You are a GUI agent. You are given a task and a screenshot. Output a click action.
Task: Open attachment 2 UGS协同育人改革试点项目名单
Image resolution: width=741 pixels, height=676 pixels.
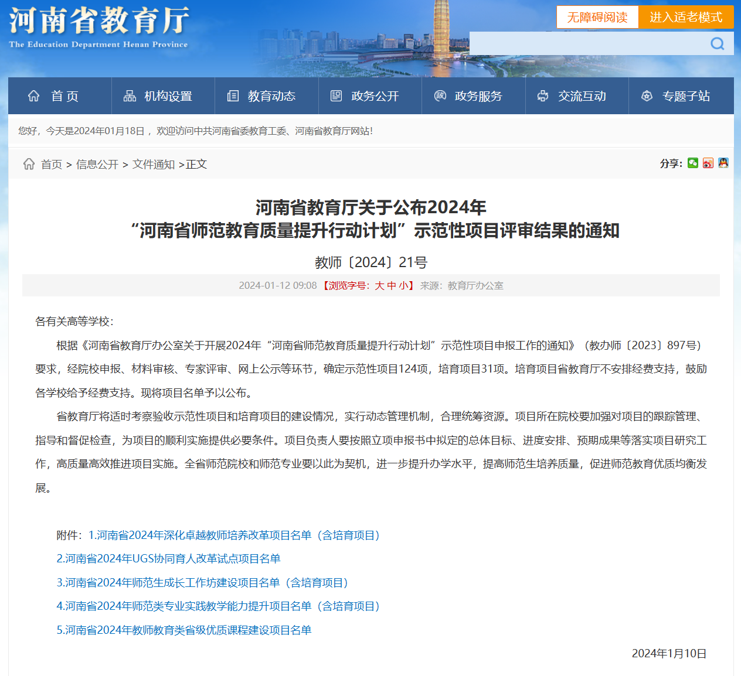[x=168, y=559]
